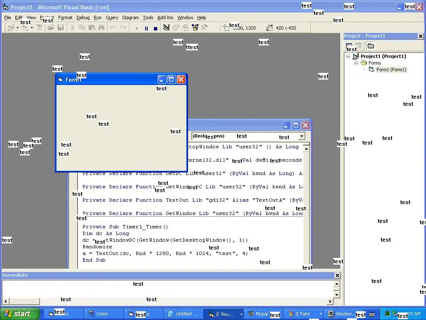The width and height of the screenshot is (426, 320).
Task: Open the Debug menu
Action: 83,17
